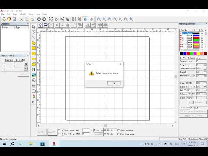The height and width of the screenshot is (156, 208).
Task: Open the Laser output dropdown
Action: point(205,98)
